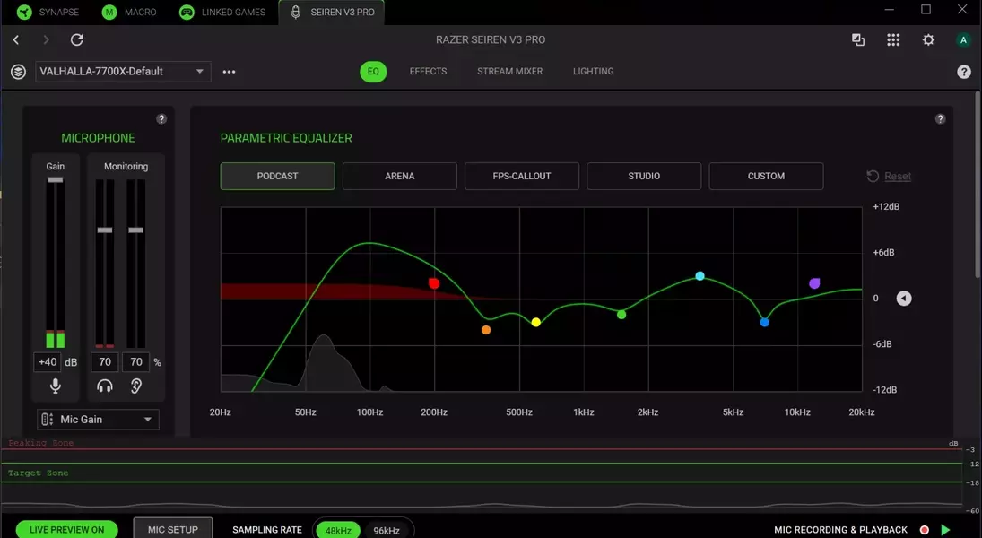The width and height of the screenshot is (982, 538).
Task: Toggle the Live Preview On switch
Action: tap(67, 530)
